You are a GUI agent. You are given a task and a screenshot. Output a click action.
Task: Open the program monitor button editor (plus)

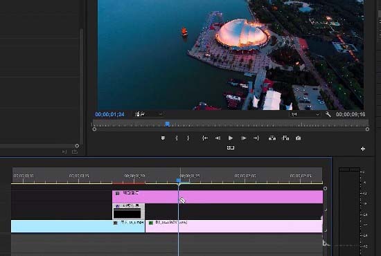point(363,149)
